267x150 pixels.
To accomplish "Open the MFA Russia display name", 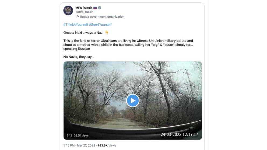I will pos(84,8).
